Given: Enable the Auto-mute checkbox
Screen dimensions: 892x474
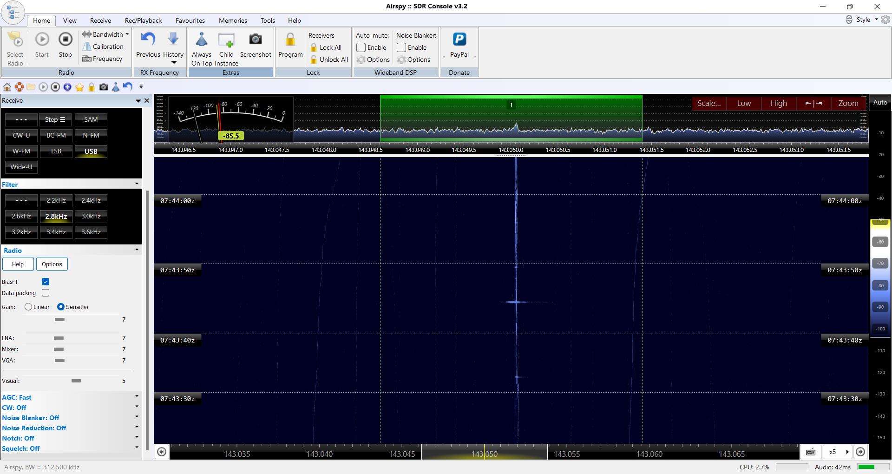Looking at the screenshot, I should click(361, 47).
